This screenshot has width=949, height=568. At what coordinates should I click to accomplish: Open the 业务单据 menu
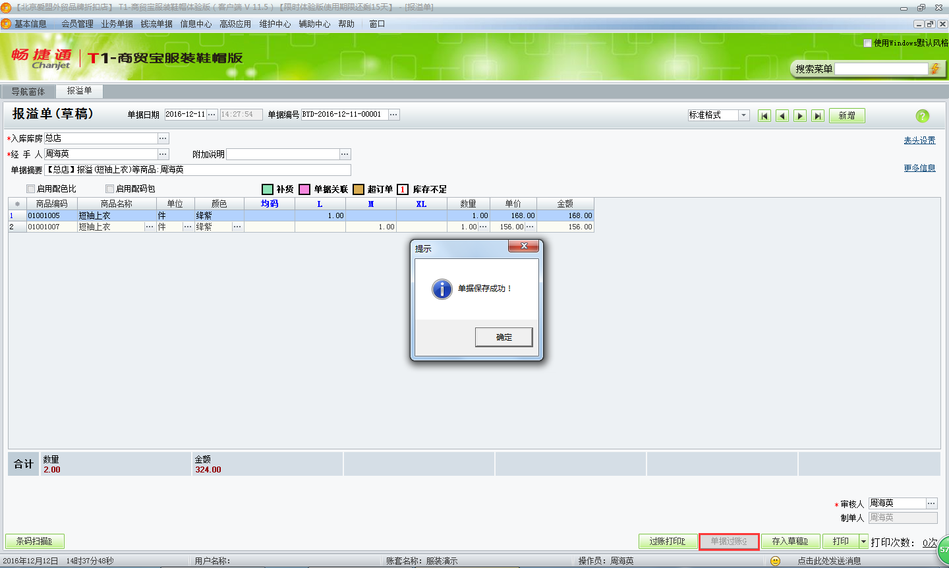coord(117,24)
